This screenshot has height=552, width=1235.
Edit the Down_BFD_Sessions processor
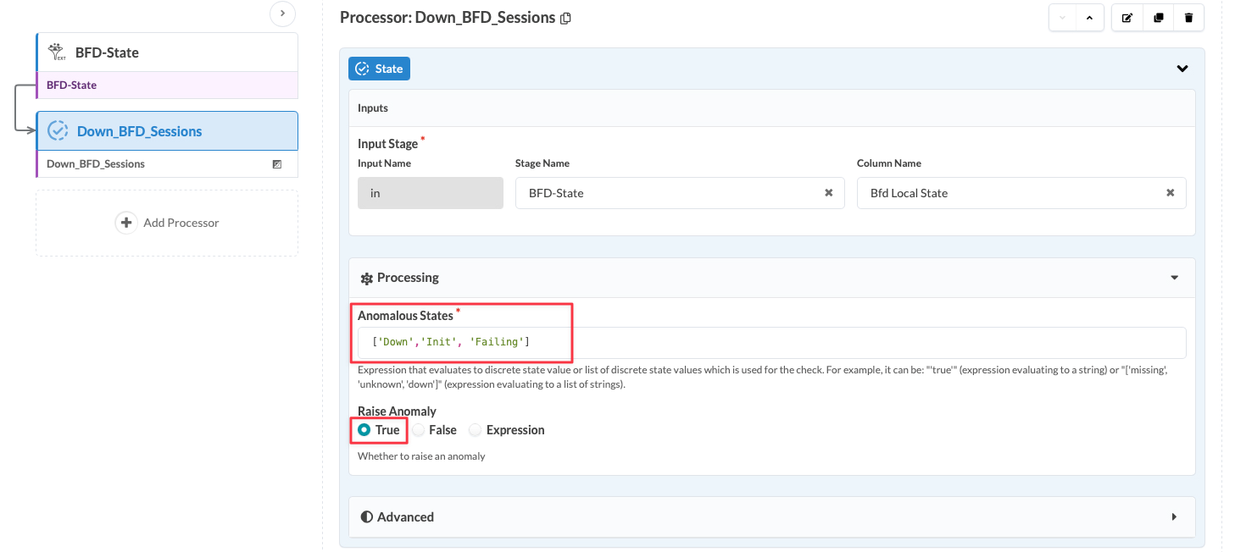pyautogui.click(x=1127, y=18)
